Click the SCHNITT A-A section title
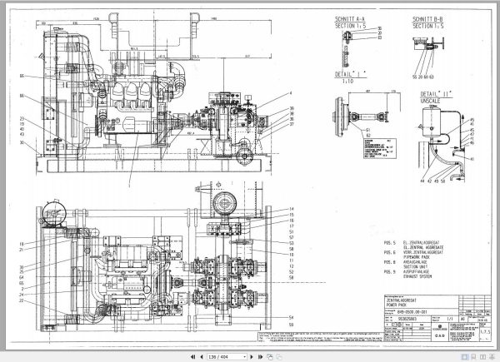Viewport: 500px width, 362px height. coord(349,19)
